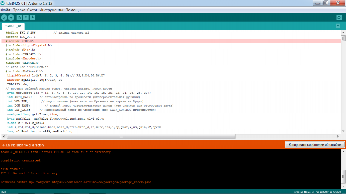This screenshot has height=194, width=346.
Task: Select the tda8425_01 sketch tab
Action: pos(13,26)
